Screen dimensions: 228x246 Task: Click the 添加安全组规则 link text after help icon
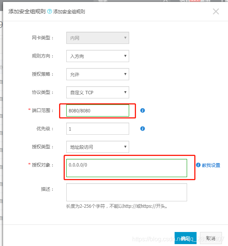(x=69, y=12)
